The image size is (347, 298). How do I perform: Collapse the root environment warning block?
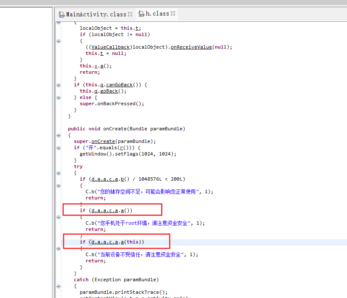[59, 217]
